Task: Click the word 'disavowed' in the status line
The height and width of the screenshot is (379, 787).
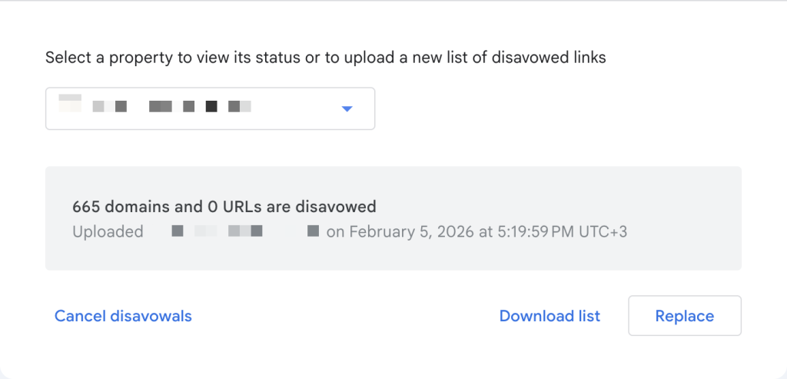Action: [344, 206]
